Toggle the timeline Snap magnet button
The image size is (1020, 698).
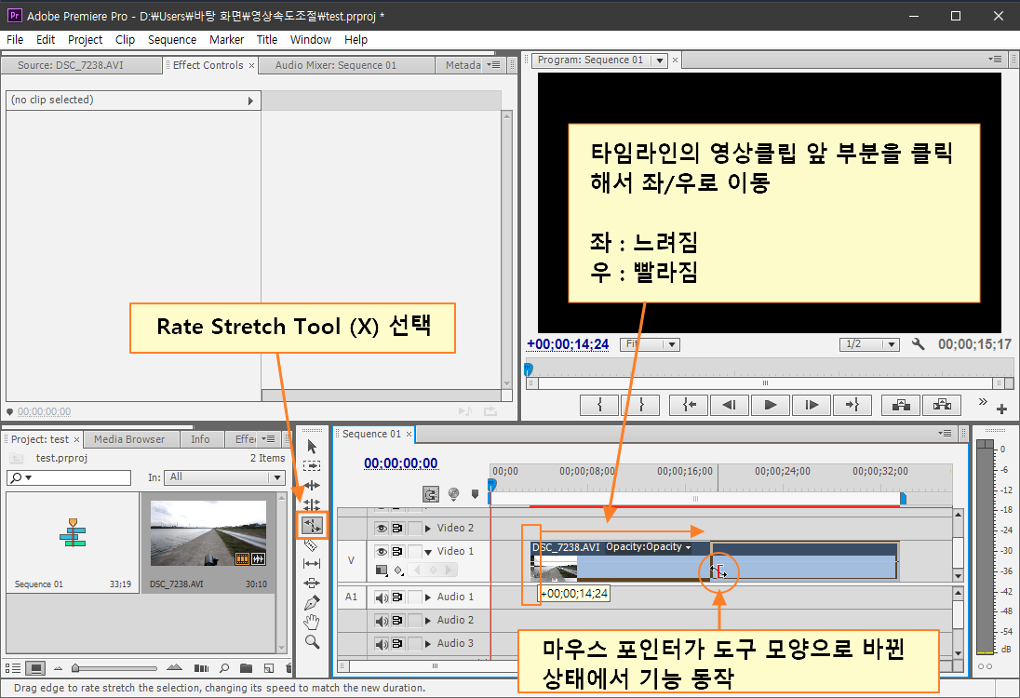[x=431, y=494]
